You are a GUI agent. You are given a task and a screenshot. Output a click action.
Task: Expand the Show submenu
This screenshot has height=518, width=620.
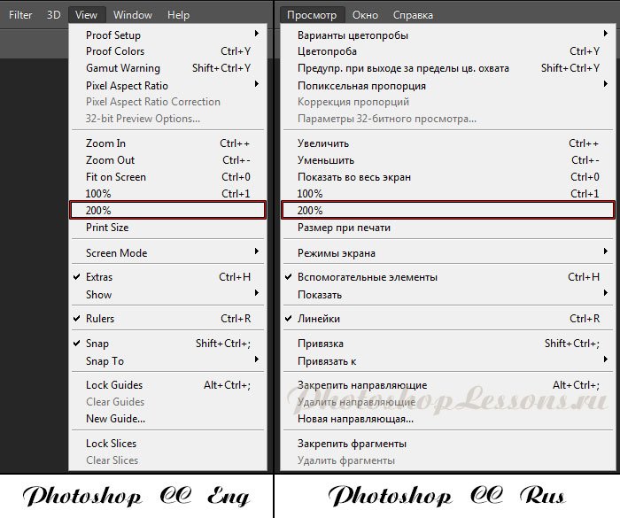click(x=168, y=295)
